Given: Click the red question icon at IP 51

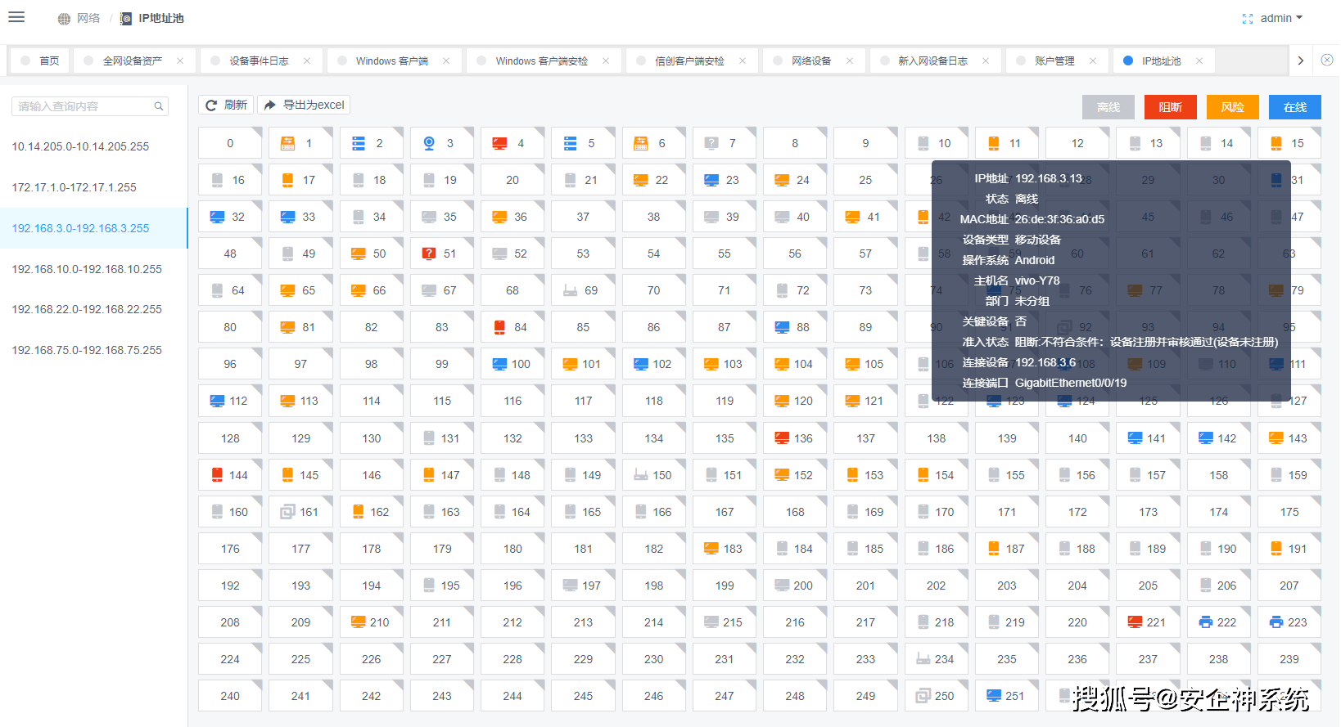Looking at the screenshot, I should tap(429, 254).
